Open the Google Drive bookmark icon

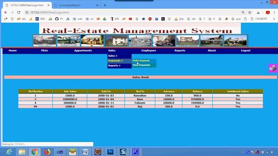pos(105,19)
